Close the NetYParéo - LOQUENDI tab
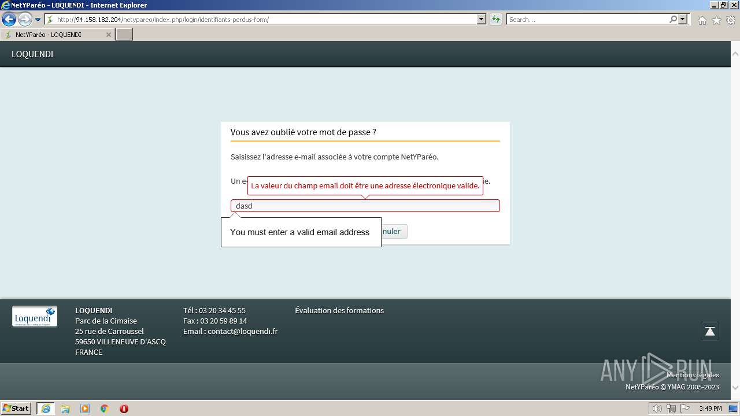 click(108, 35)
